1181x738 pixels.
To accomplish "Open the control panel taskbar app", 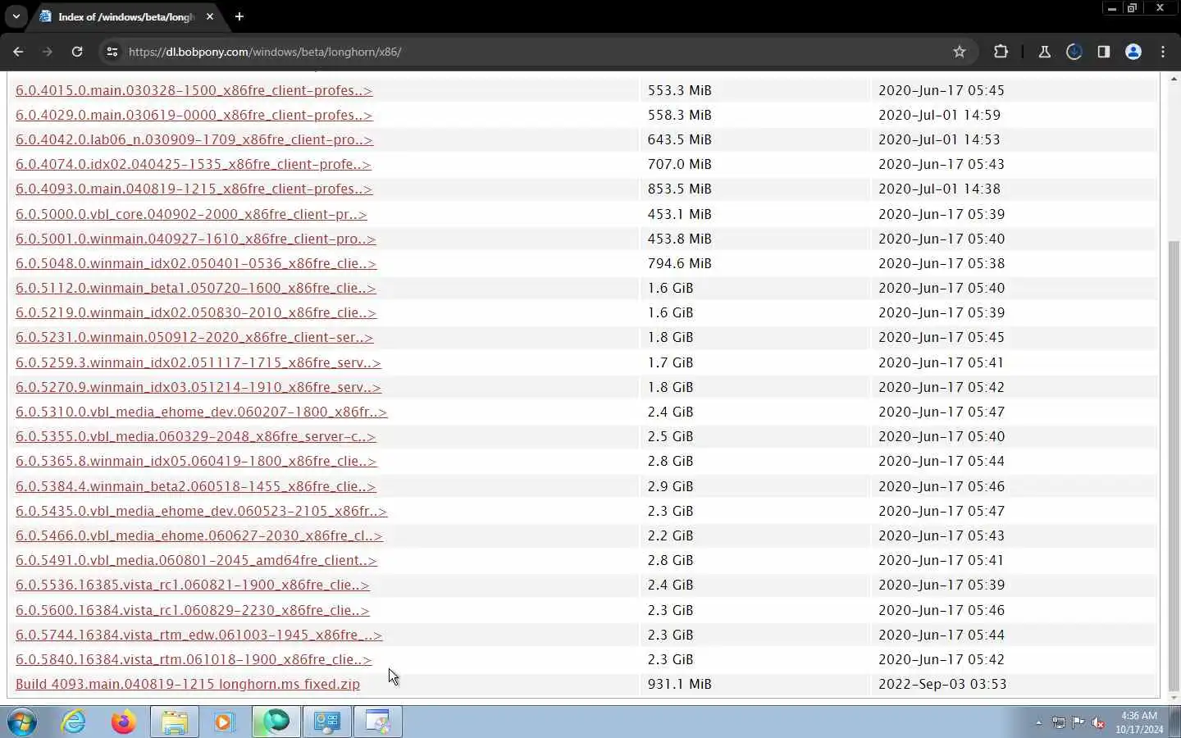I will point(327,722).
